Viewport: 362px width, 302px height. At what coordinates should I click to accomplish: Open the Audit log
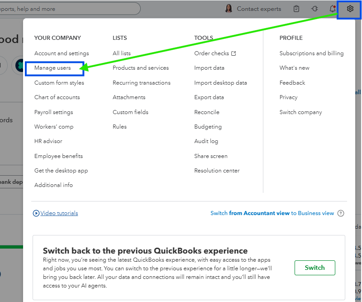click(x=206, y=141)
